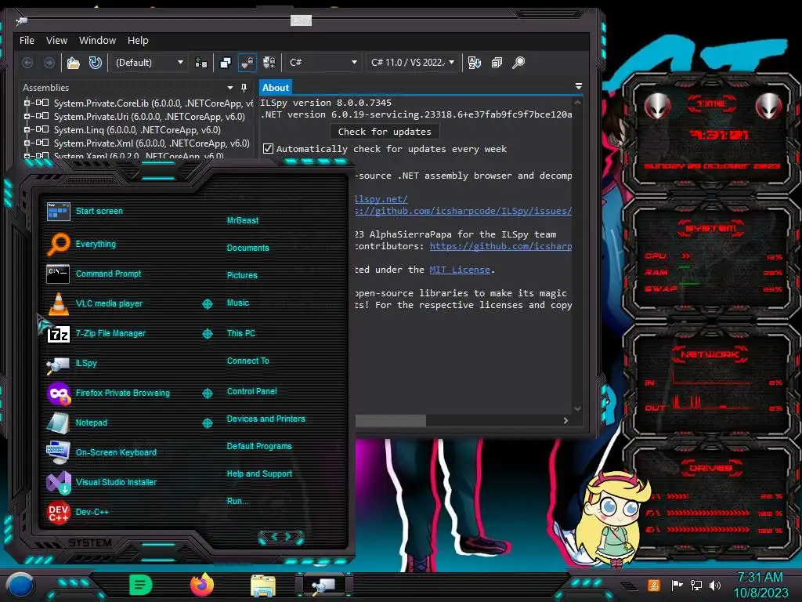Click the About pane scroll right arrow
The width and height of the screenshot is (802, 602).
[565, 420]
